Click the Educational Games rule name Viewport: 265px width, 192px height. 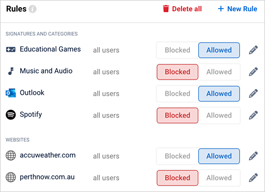point(50,49)
